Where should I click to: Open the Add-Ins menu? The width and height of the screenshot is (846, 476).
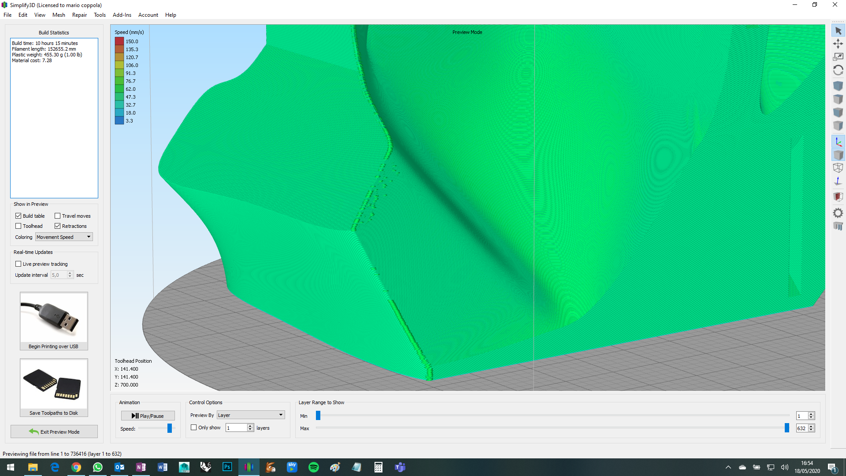[122, 15]
